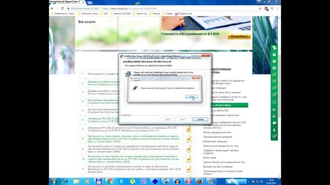Click the volume icon in system tray
Screen dimensions: 330x185
tap(262, 181)
